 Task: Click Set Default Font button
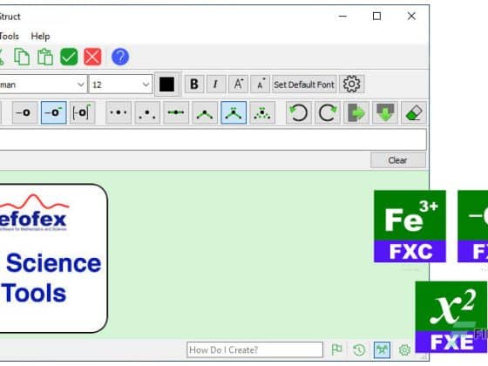304,85
